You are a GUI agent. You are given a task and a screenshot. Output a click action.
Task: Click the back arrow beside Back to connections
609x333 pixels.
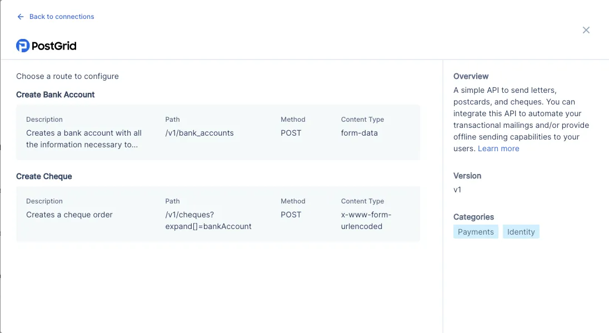[x=20, y=17]
